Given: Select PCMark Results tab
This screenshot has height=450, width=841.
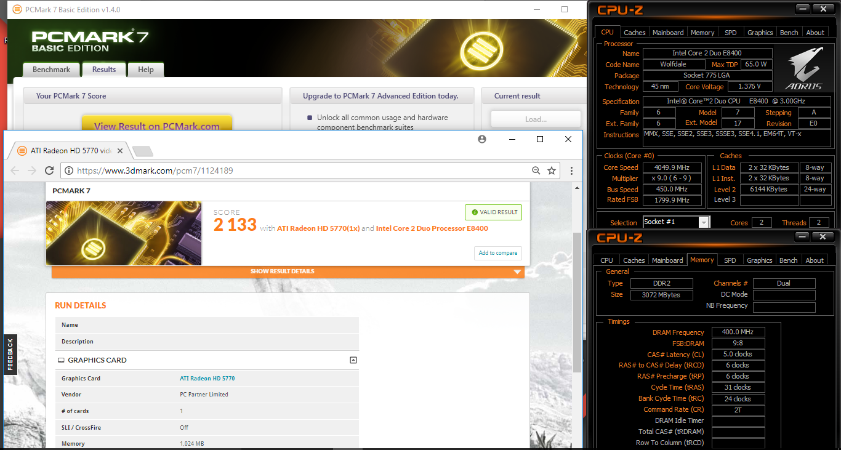Looking at the screenshot, I should (104, 70).
